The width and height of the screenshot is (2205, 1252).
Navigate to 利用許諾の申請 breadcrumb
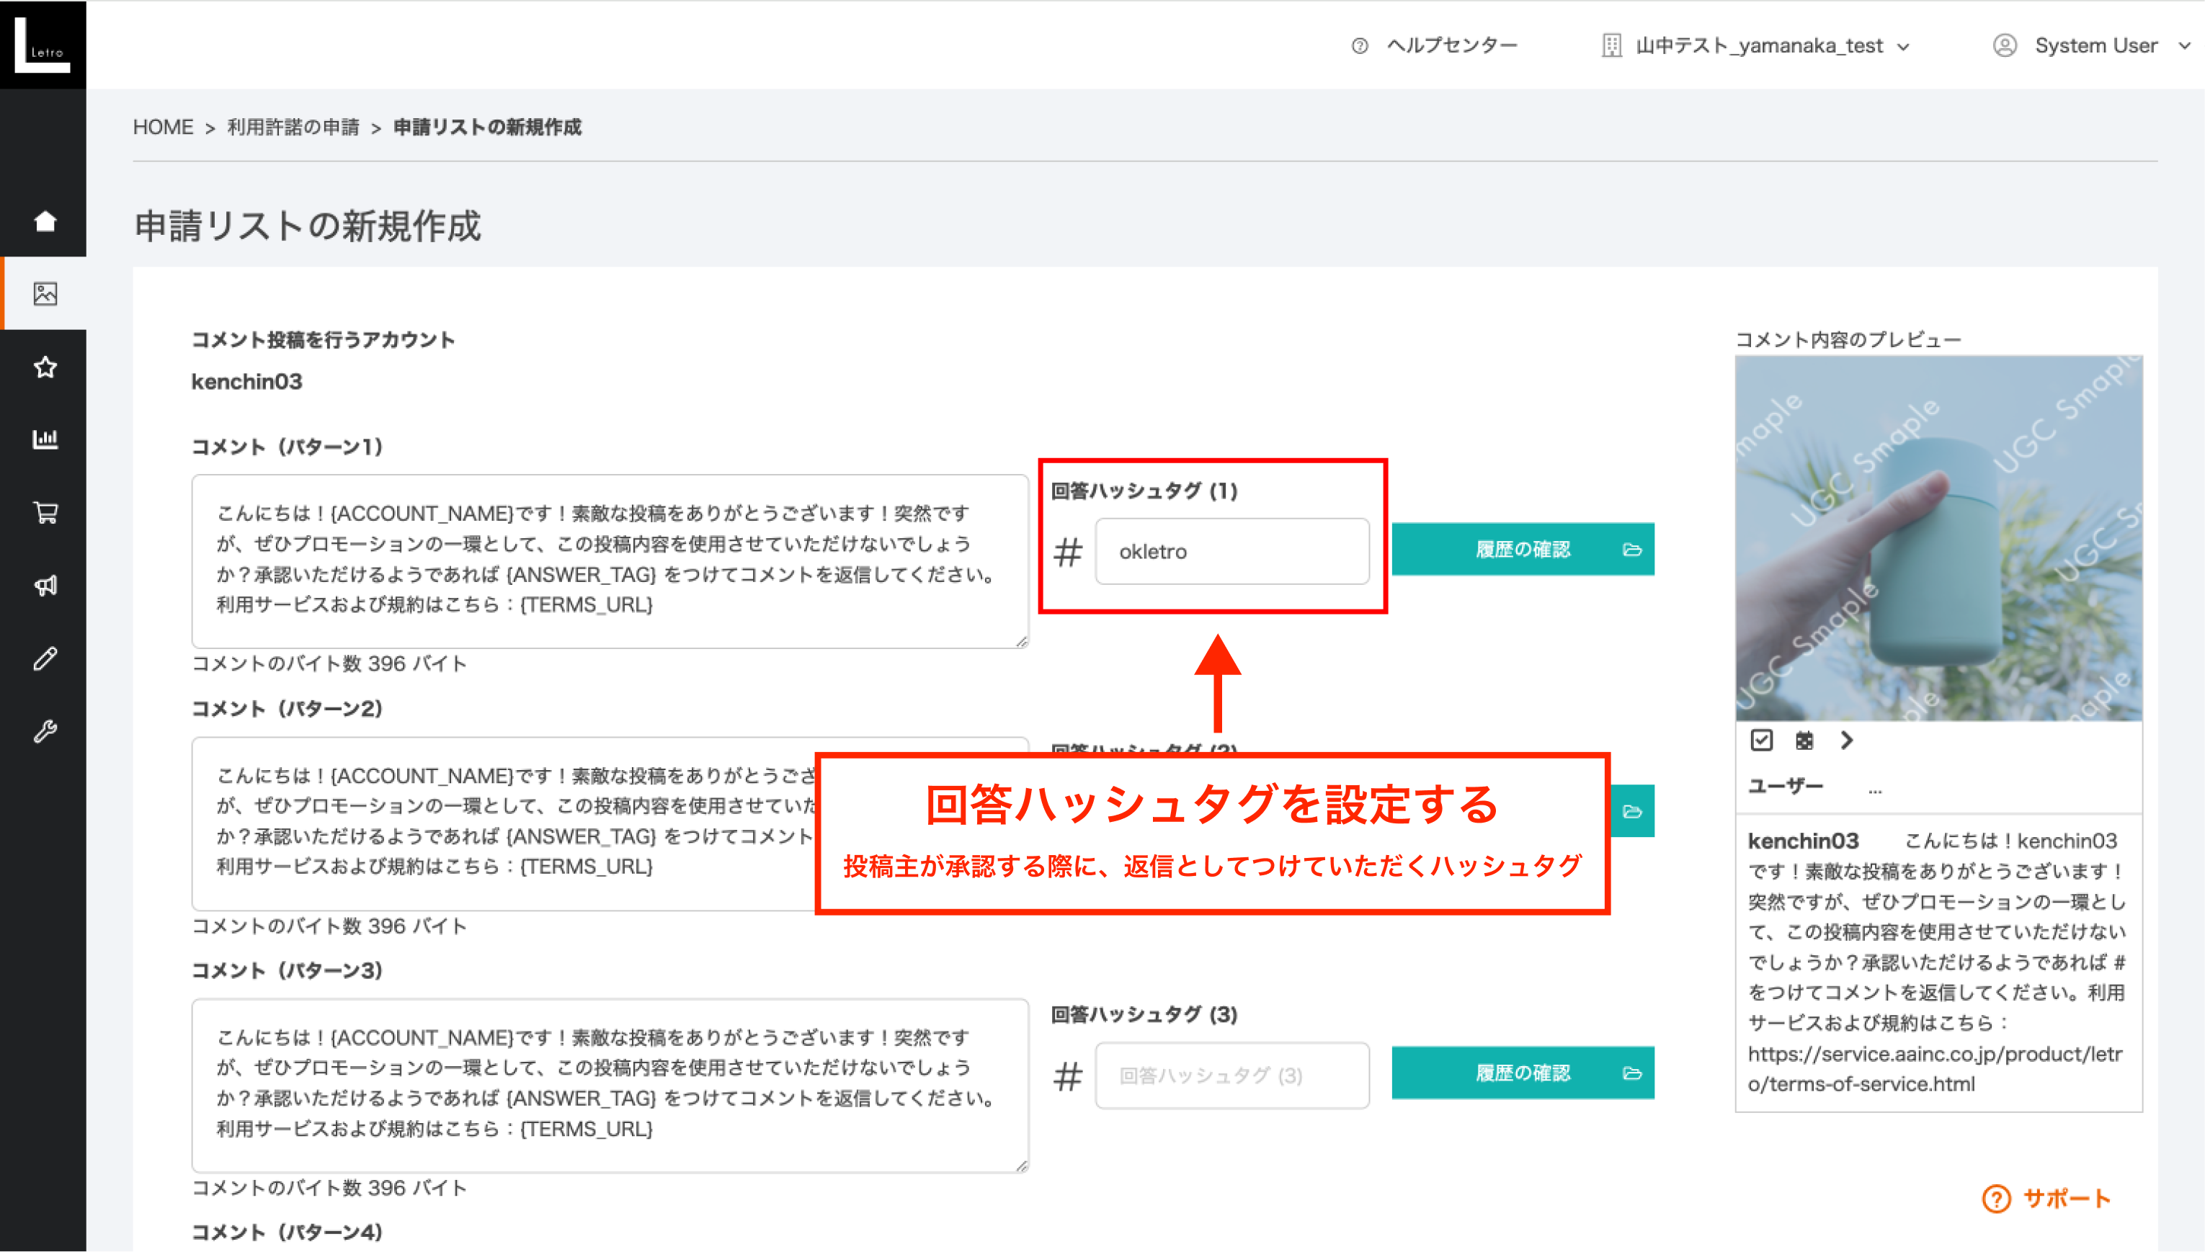(x=293, y=128)
